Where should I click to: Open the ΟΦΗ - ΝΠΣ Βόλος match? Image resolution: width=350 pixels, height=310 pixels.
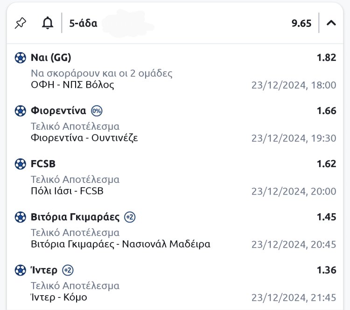click(x=72, y=85)
